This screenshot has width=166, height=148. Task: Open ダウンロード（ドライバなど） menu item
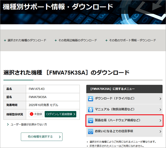tap(124, 99)
